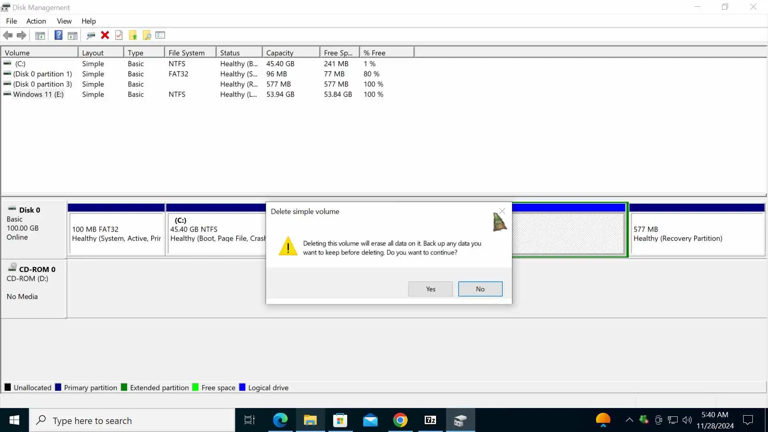Confirm deletion with the Yes button
This screenshot has width=768, height=432.
(x=430, y=289)
